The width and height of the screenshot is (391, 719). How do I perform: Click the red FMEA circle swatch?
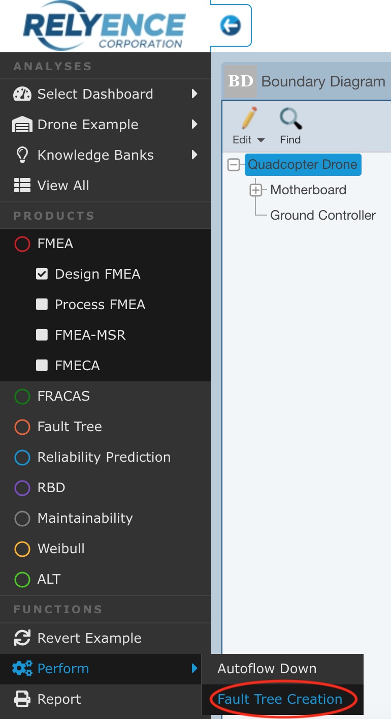point(22,244)
